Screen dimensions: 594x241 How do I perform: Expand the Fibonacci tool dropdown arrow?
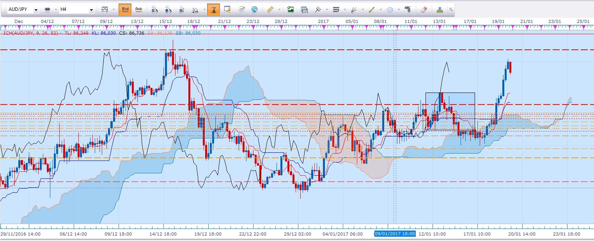tap(345, 9)
